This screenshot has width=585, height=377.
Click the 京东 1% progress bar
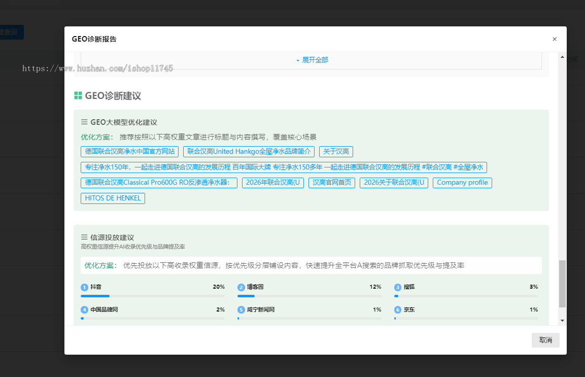pyautogui.click(x=466, y=319)
